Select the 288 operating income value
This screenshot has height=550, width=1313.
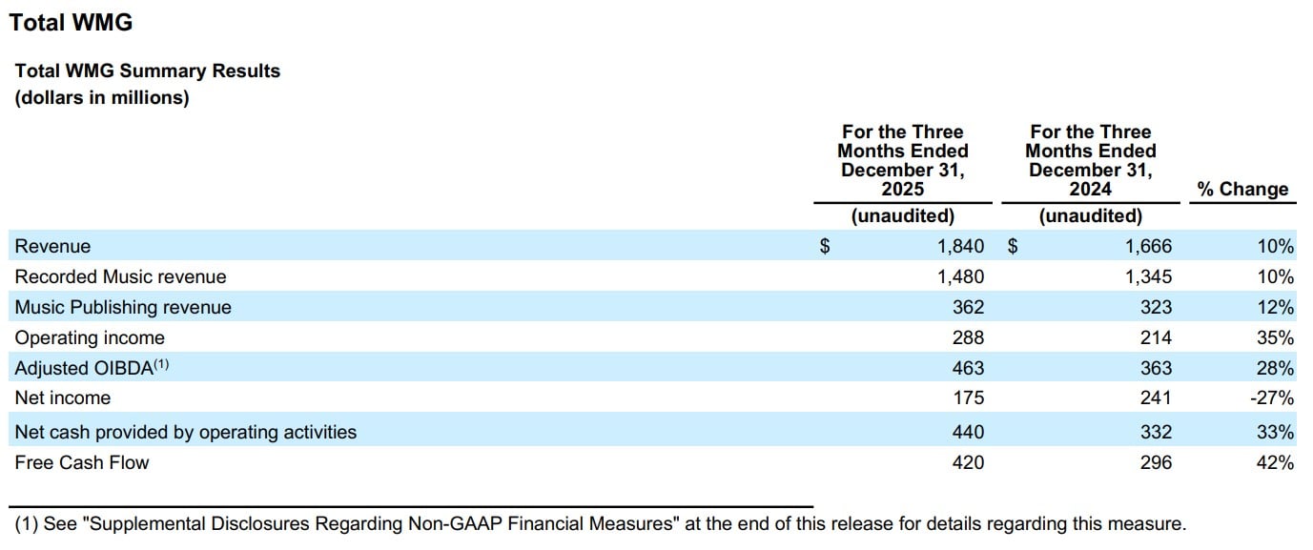967,337
